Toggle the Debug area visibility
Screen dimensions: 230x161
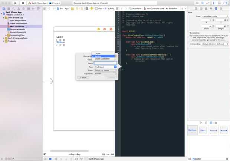[220, 3]
